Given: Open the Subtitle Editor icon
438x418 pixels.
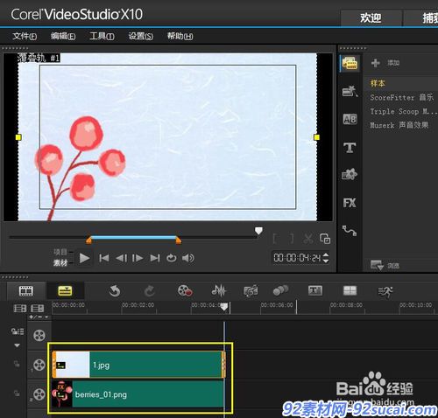Looking at the screenshot, I should coord(315,290).
